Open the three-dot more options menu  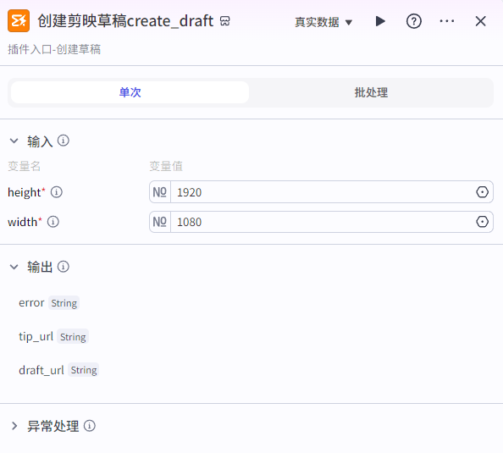point(447,21)
